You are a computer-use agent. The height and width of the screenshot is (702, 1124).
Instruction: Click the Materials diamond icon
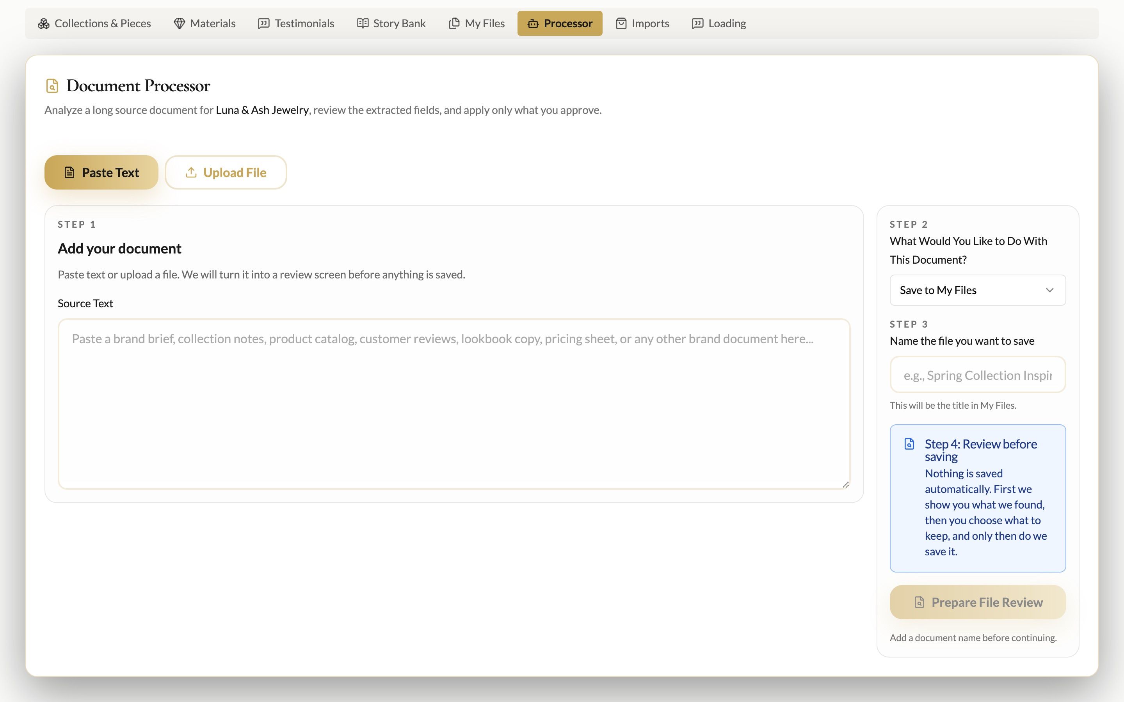[179, 23]
